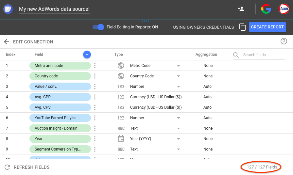Click the Aggregation column header
This screenshot has height=175, width=293.
click(x=206, y=55)
